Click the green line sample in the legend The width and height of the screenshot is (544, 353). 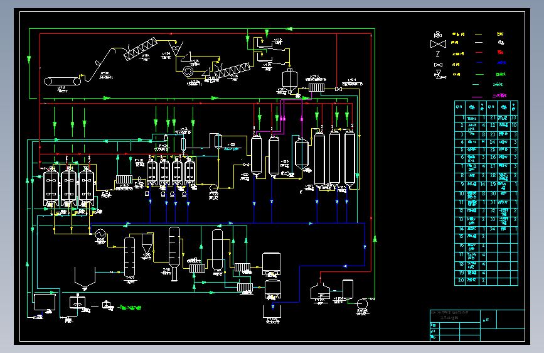tap(479, 74)
